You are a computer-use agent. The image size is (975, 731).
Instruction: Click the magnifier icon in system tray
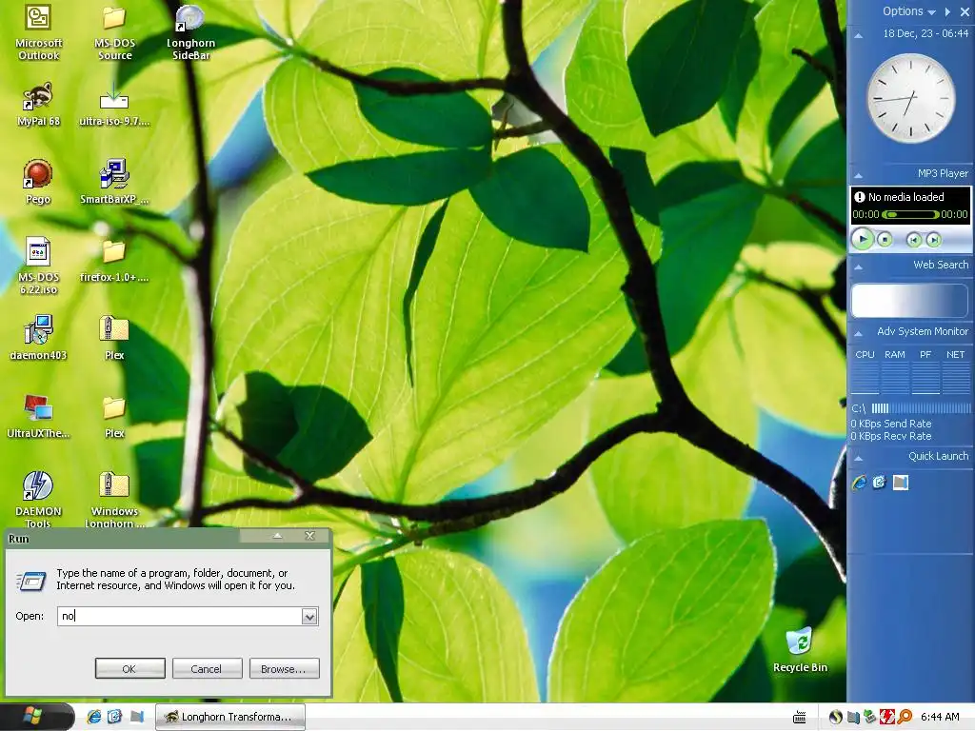(905, 717)
